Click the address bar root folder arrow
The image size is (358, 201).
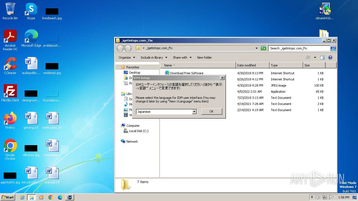pyautogui.click(x=143, y=48)
